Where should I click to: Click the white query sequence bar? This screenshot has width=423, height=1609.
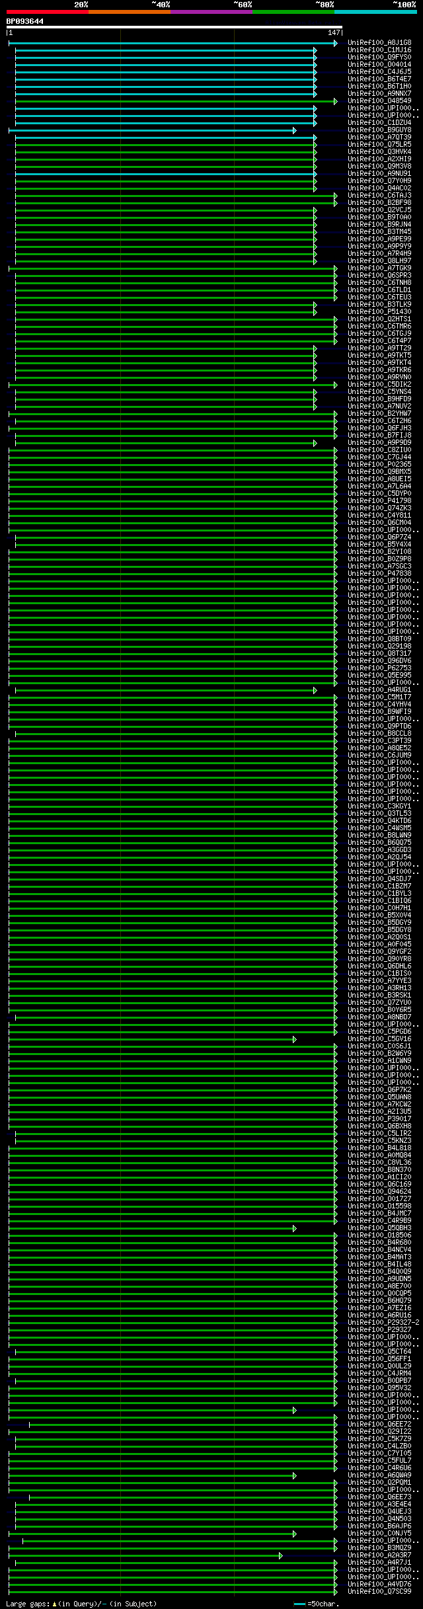click(x=174, y=28)
